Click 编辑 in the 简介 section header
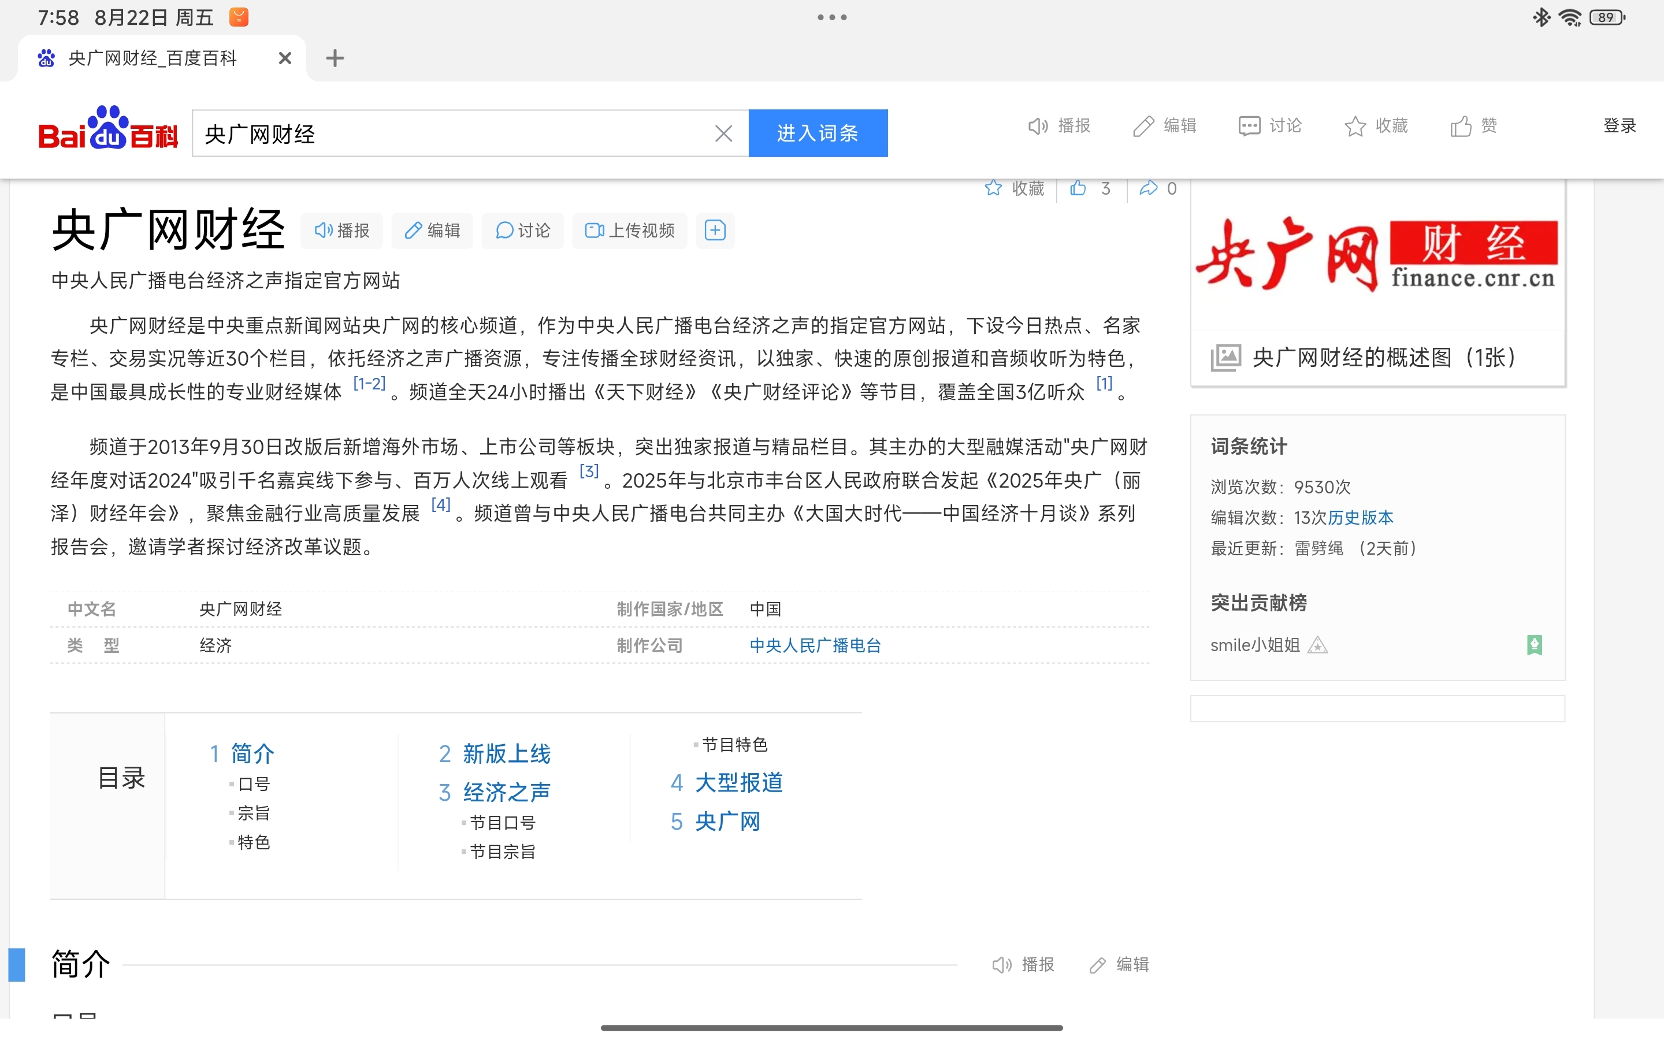This screenshot has width=1664, height=1040. (x=1119, y=964)
